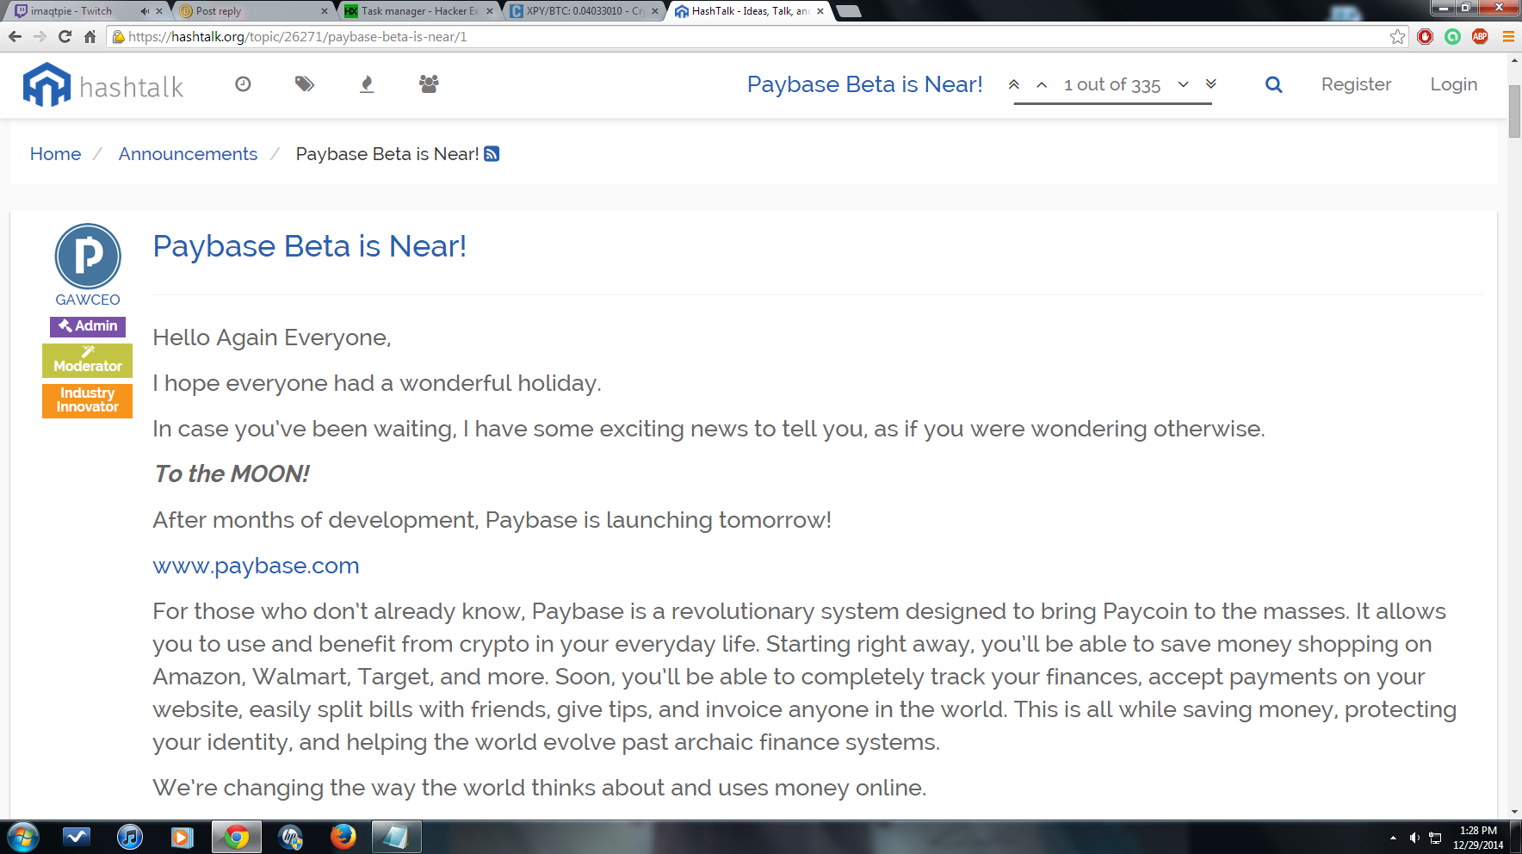Open the Users group icon
The width and height of the screenshot is (1522, 854).
coord(429,84)
